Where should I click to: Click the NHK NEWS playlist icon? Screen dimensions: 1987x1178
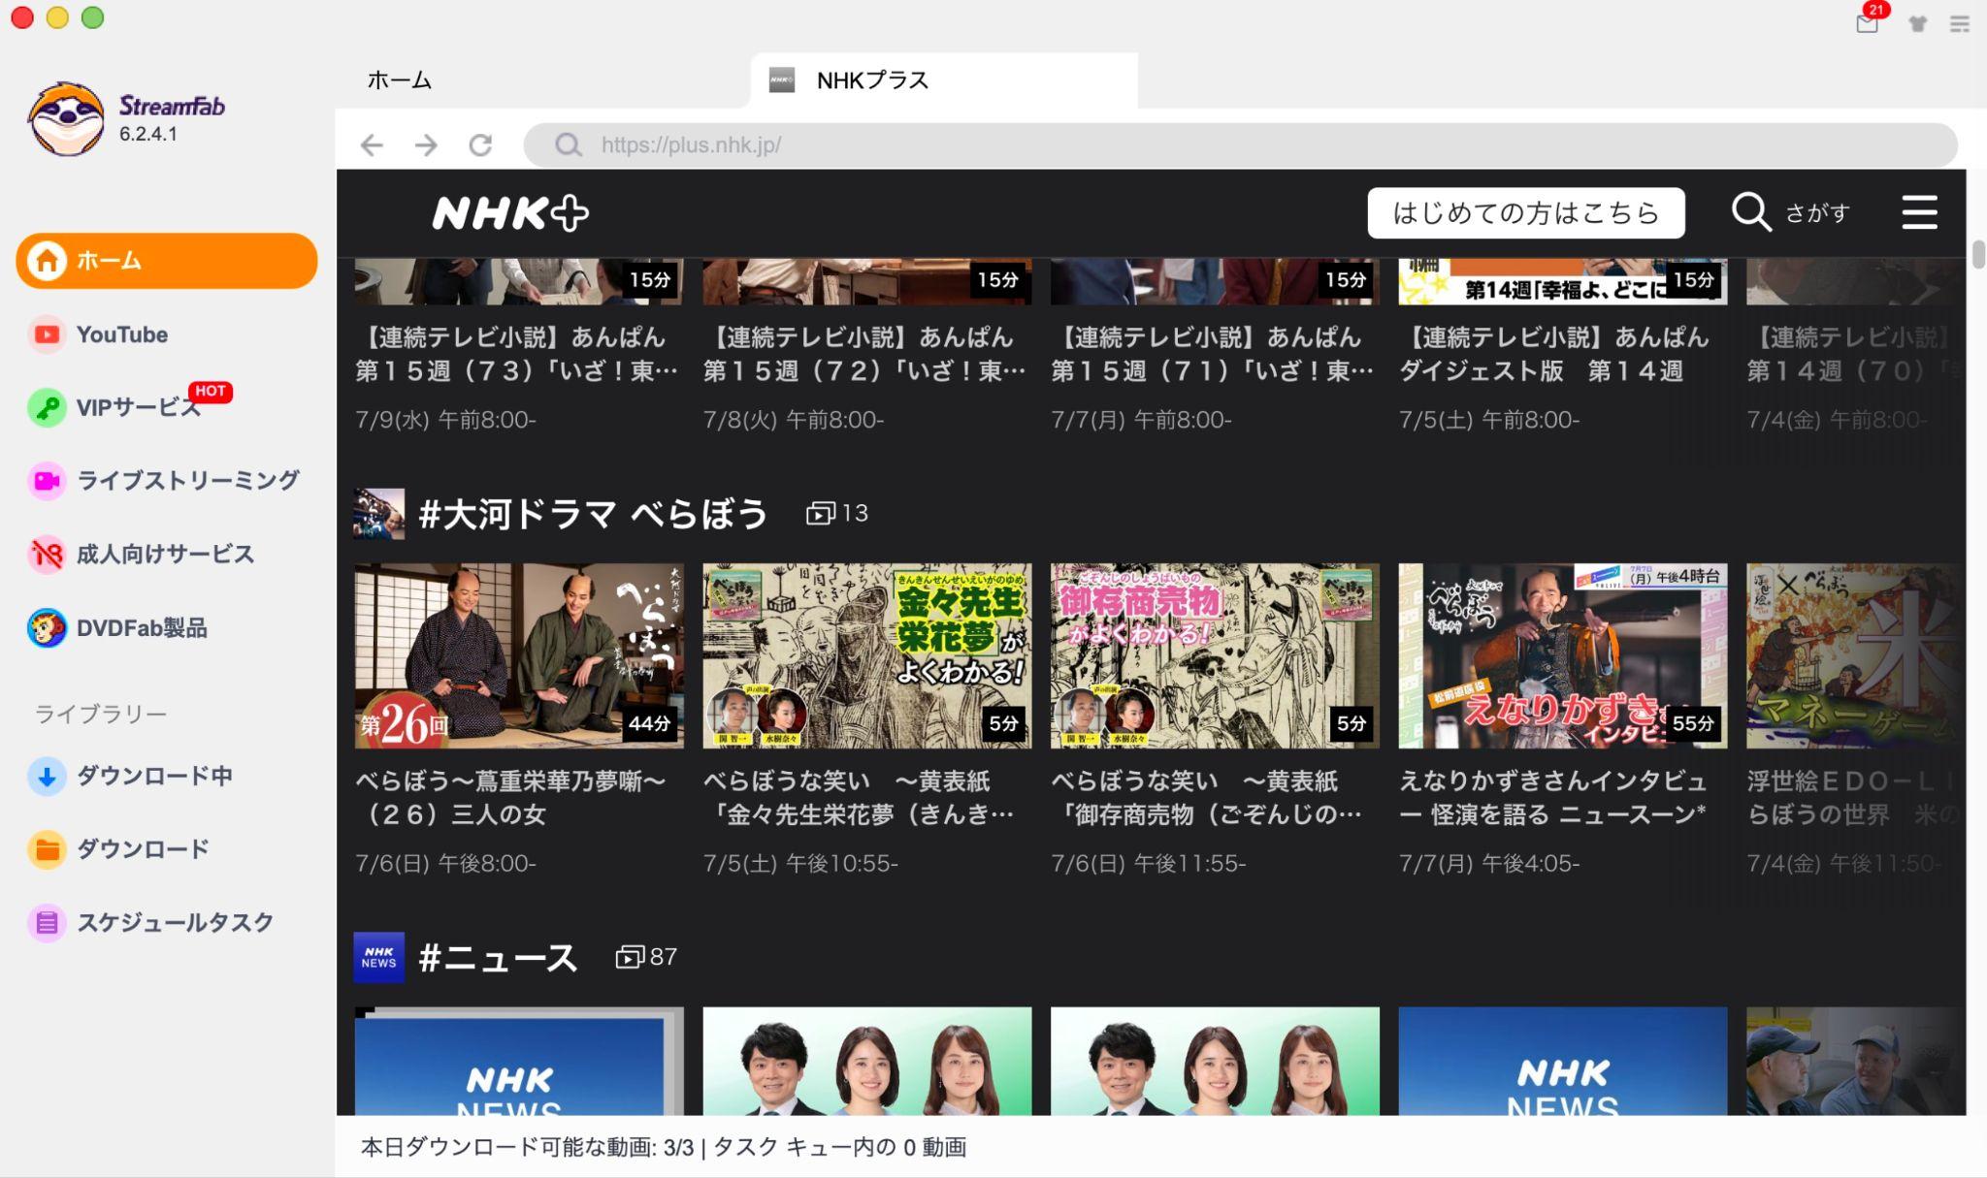click(x=379, y=958)
